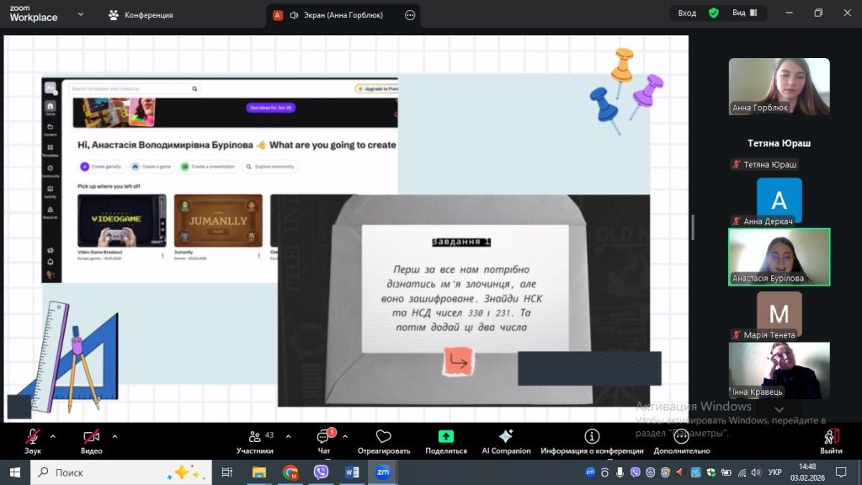Click the Вход sign-in button

[x=687, y=13]
